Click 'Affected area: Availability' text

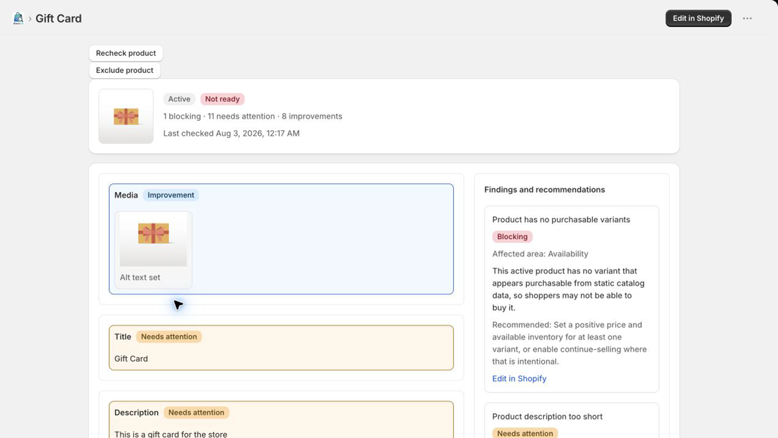[x=540, y=254]
